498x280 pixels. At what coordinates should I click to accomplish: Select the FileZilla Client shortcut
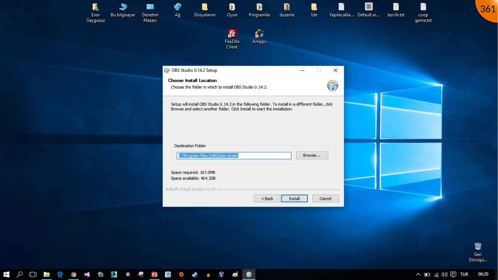pos(232,39)
